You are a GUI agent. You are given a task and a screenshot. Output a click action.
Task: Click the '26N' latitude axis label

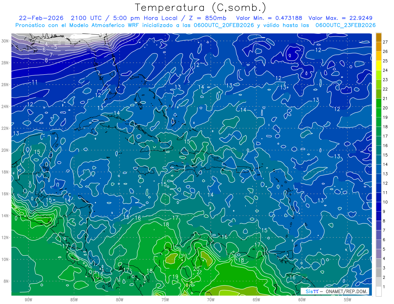click(5, 85)
